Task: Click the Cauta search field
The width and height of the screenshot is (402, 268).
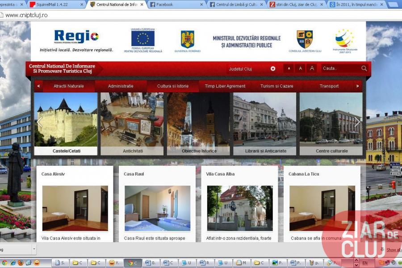Action: (341, 68)
